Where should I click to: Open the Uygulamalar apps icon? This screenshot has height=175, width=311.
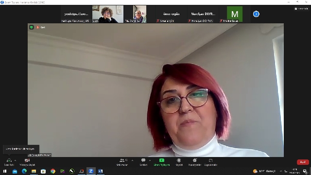(210, 160)
